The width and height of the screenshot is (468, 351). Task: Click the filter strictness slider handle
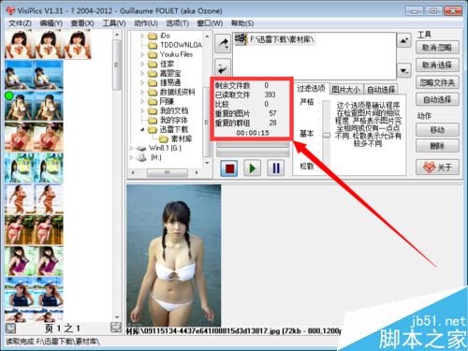[x=327, y=135]
